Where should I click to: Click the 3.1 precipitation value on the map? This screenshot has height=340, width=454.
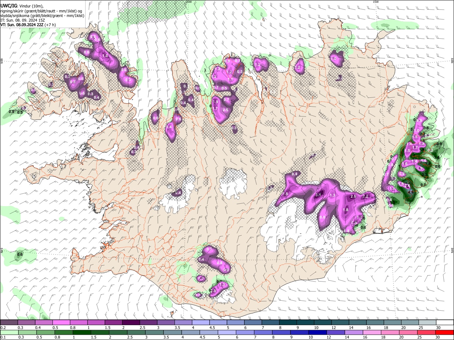[318, 195]
